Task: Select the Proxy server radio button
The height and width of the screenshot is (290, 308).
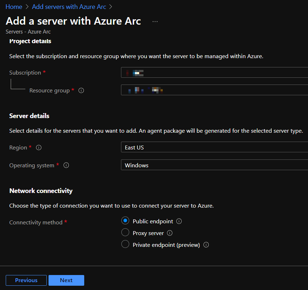Action: (125, 233)
